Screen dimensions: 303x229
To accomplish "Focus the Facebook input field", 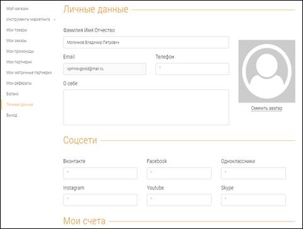I will 179,173.
